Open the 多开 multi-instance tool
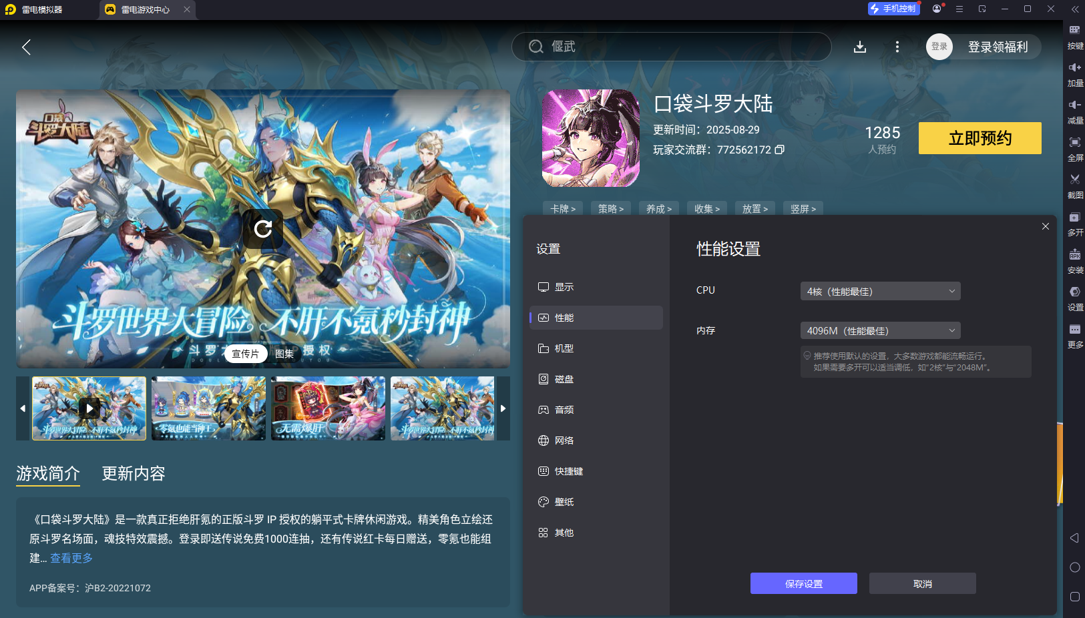 pyautogui.click(x=1074, y=224)
